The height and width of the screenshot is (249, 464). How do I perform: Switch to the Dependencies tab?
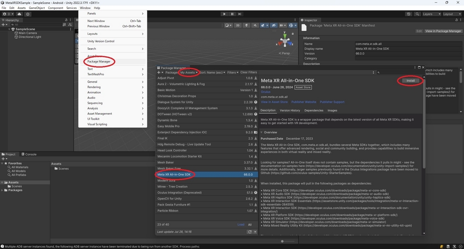314,110
